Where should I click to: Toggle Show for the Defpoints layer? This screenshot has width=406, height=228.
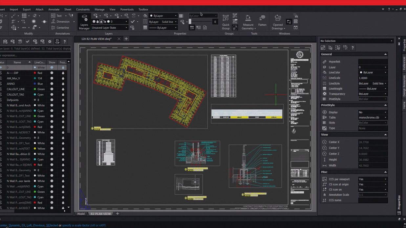(52, 100)
